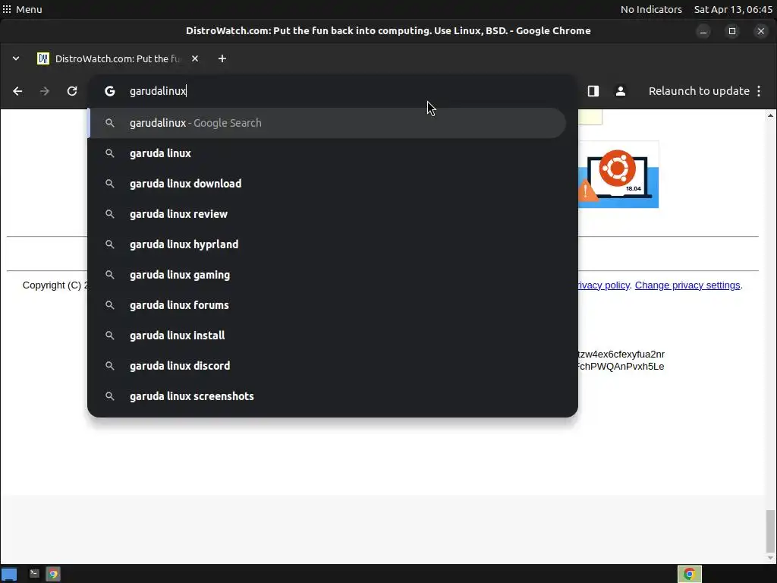Screen dimensions: 777x583
Task: Click the forward navigation arrow
Action: (45, 91)
